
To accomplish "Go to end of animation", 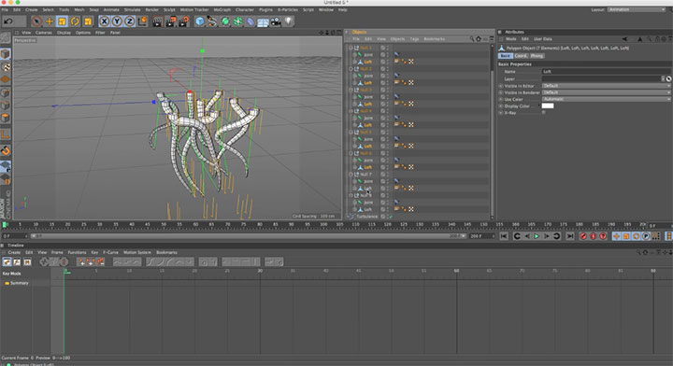I will (570, 236).
